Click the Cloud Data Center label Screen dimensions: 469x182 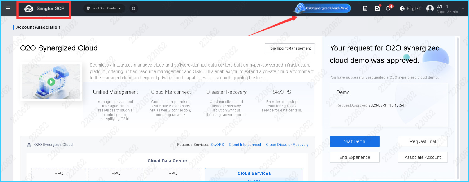tap(167, 161)
